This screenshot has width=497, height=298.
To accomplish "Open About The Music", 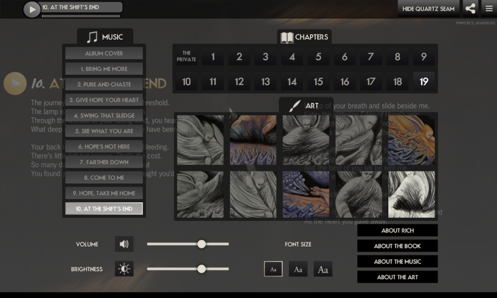I will click(398, 261).
